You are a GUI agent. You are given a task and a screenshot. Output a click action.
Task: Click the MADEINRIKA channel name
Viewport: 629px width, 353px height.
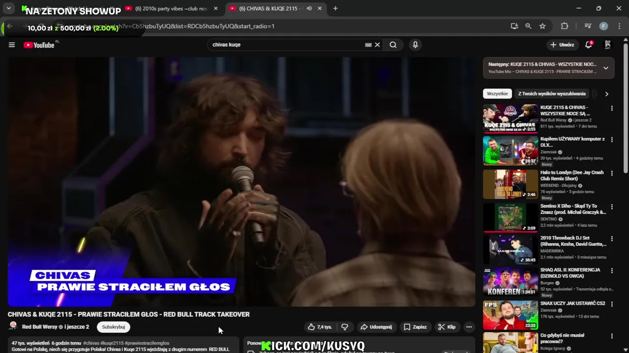tap(552, 251)
